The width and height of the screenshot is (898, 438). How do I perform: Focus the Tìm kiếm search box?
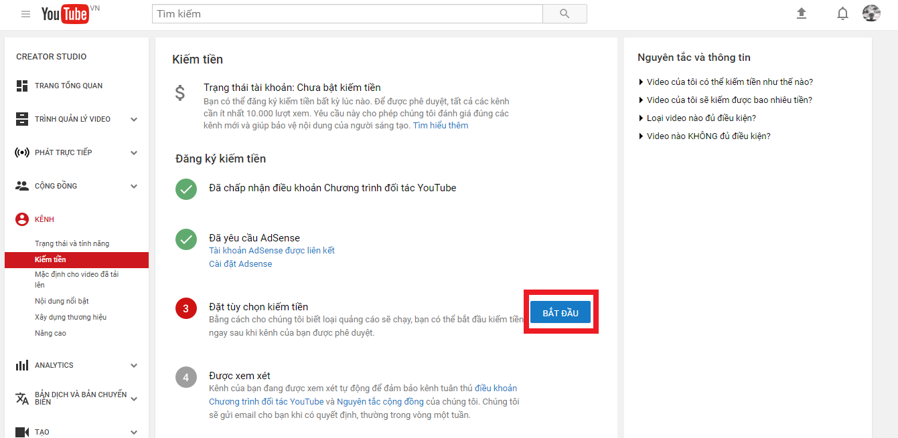(x=347, y=13)
